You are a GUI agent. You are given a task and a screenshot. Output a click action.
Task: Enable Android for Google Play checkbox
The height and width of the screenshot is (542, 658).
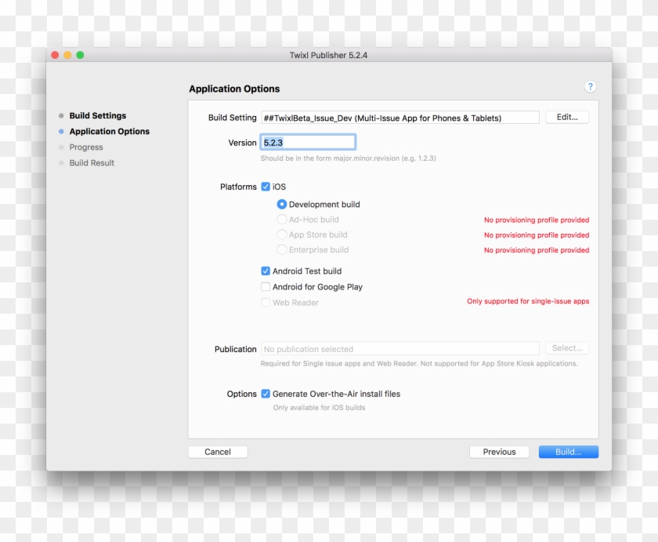266,287
